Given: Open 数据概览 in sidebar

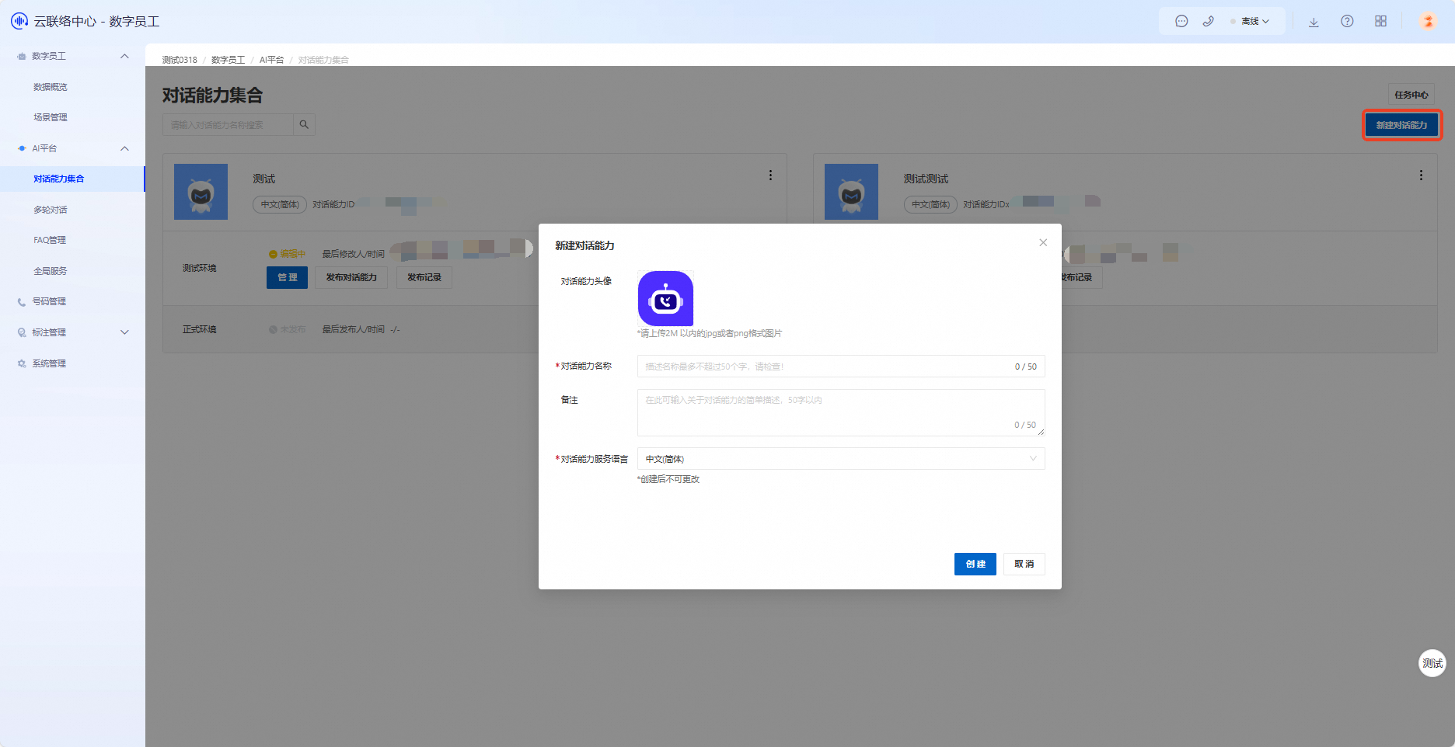Looking at the screenshot, I should (51, 87).
